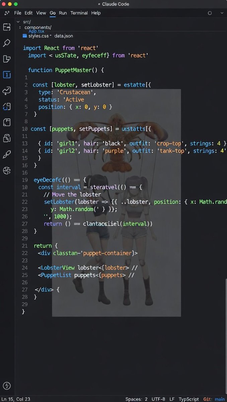The image size is (227, 402).
Task: Open the globe icon in the sidebar
Action: 7,171
